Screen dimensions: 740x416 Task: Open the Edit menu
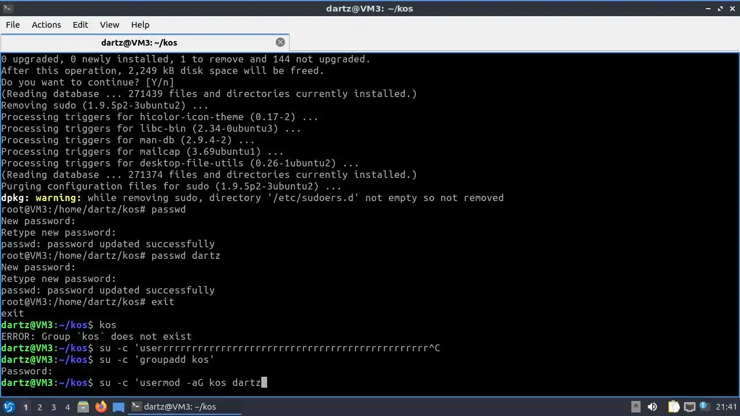(x=80, y=25)
